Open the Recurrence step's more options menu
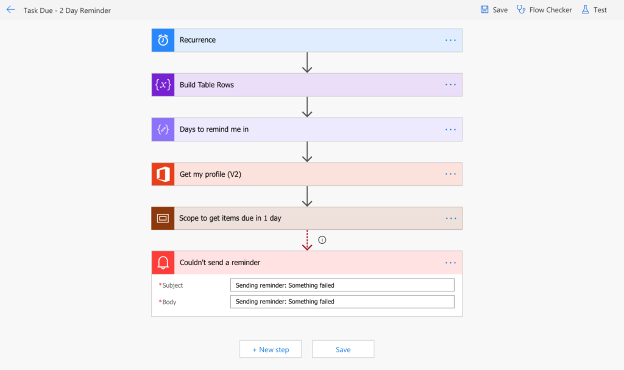Viewport: 624px width, 370px height. point(450,40)
